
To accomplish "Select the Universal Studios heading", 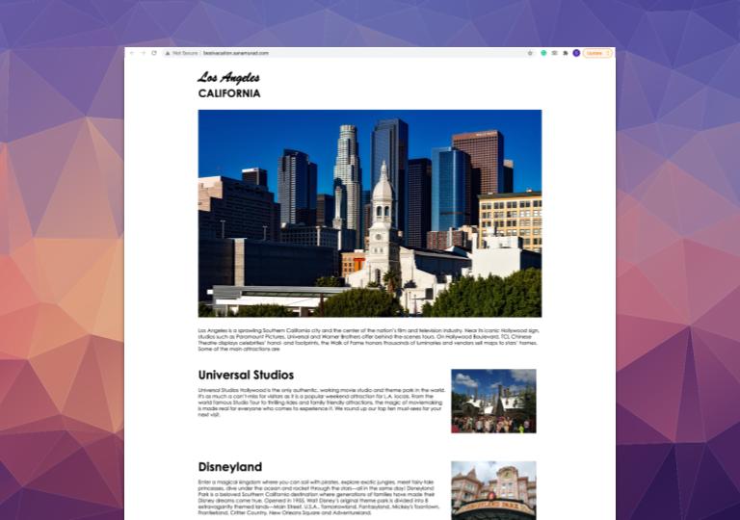I will coord(246,375).
